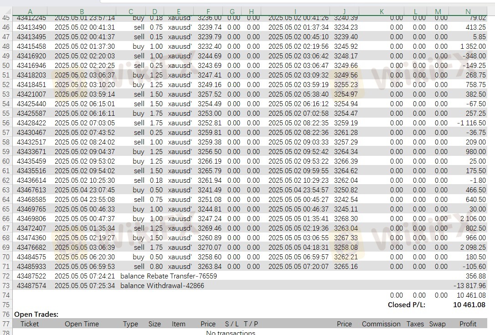Click the Open Trades: heading cell
Image resolution: width=495 pixels, height=335 pixels.
pyautogui.click(x=36, y=314)
